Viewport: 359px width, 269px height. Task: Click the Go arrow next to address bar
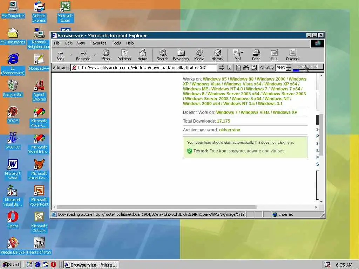[222, 68]
